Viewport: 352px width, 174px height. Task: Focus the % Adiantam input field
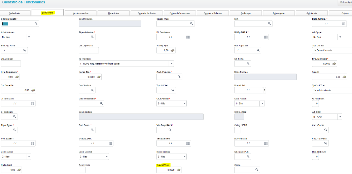pos(315,104)
